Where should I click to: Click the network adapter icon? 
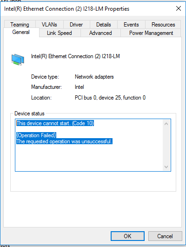(18, 60)
